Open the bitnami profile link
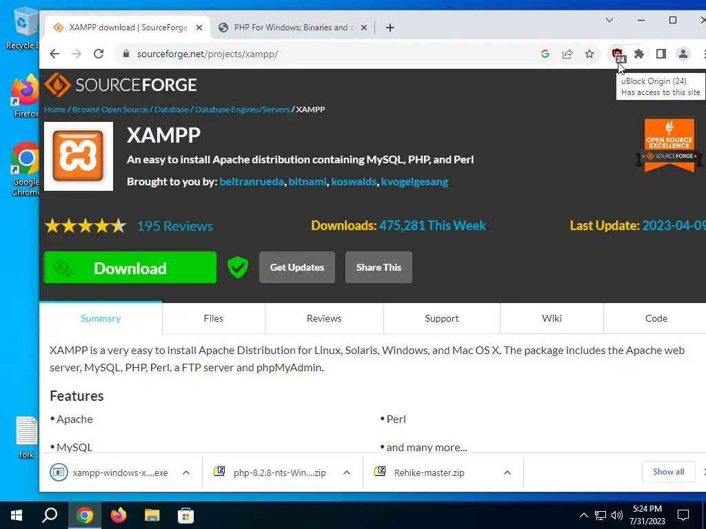Image resolution: width=706 pixels, height=529 pixels. coord(307,182)
